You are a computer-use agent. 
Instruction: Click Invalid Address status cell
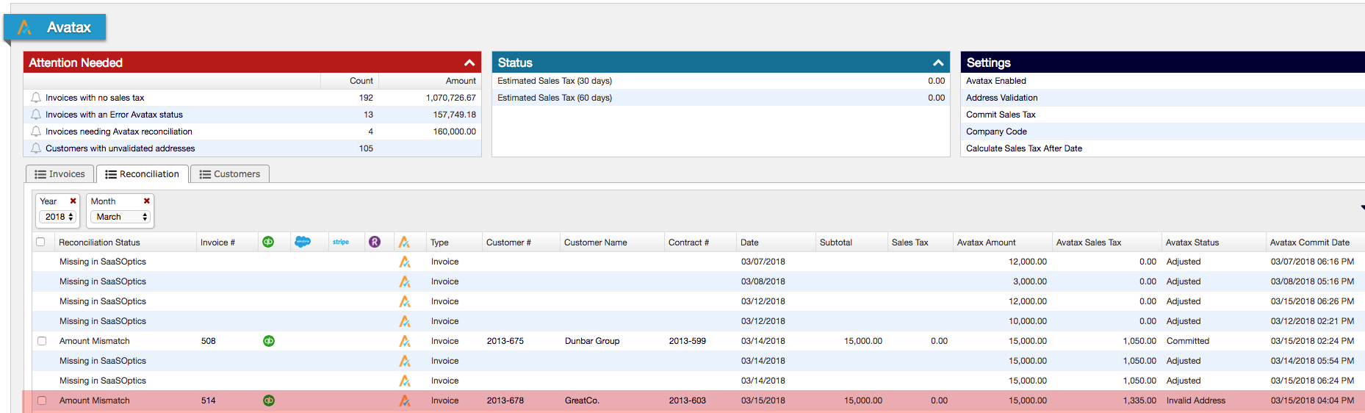click(x=1195, y=401)
